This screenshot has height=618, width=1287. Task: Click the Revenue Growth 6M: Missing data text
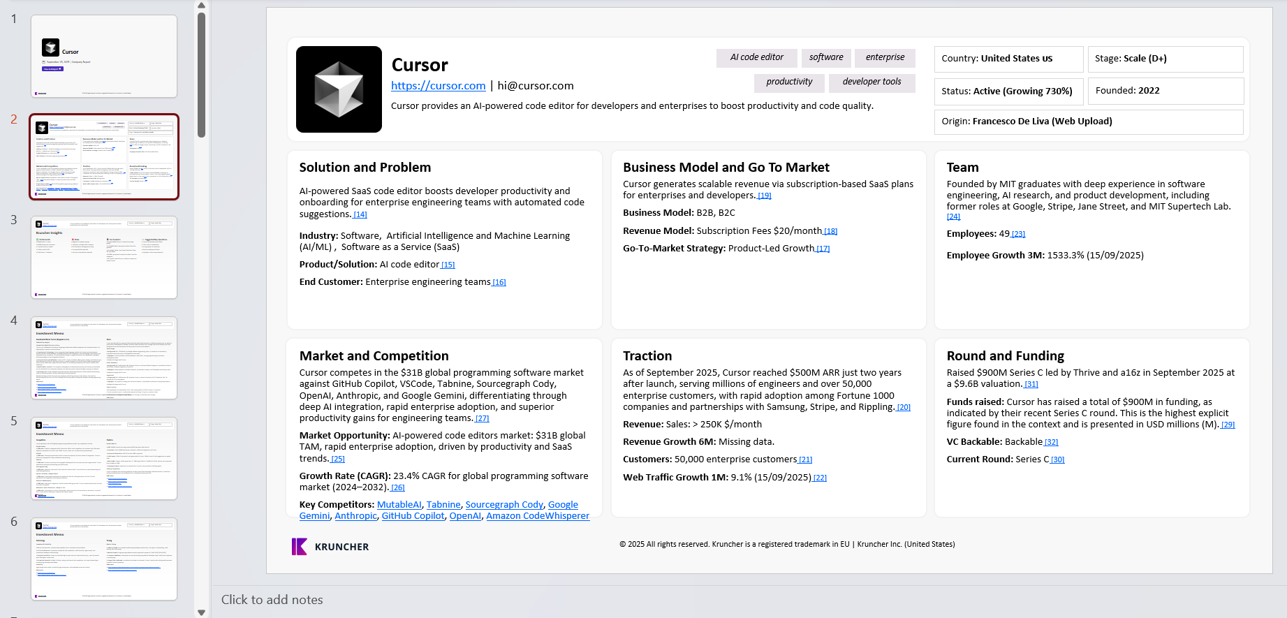pyautogui.click(x=698, y=442)
